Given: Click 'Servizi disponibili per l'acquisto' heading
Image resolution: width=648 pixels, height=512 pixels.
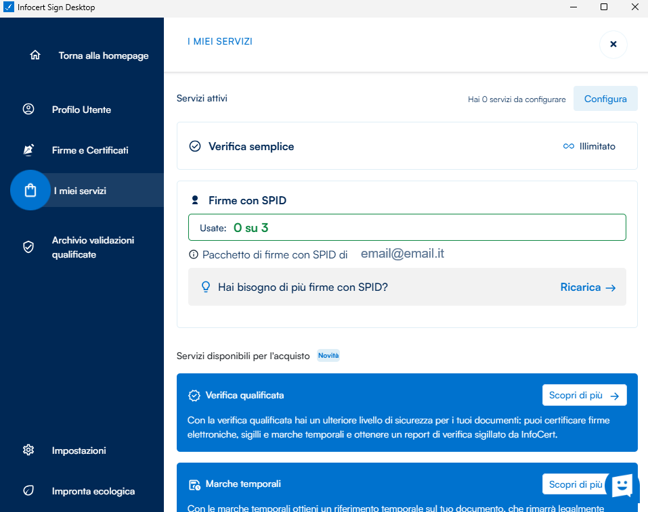Looking at the screenshot, I should click(243, 356).
